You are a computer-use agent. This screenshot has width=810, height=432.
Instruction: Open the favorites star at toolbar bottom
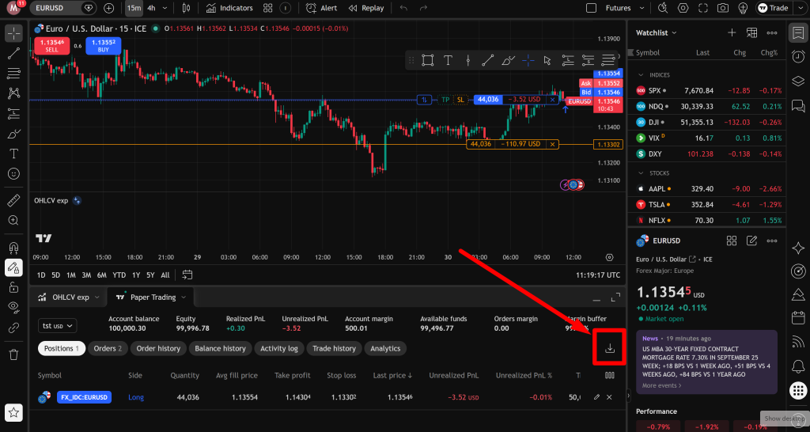[14, 412]
